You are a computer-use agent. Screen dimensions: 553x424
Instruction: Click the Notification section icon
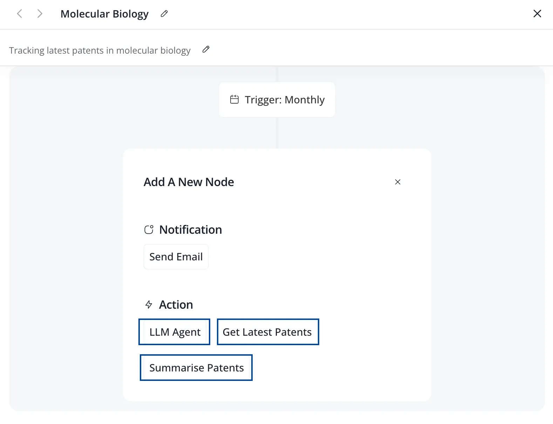(149, 230)
